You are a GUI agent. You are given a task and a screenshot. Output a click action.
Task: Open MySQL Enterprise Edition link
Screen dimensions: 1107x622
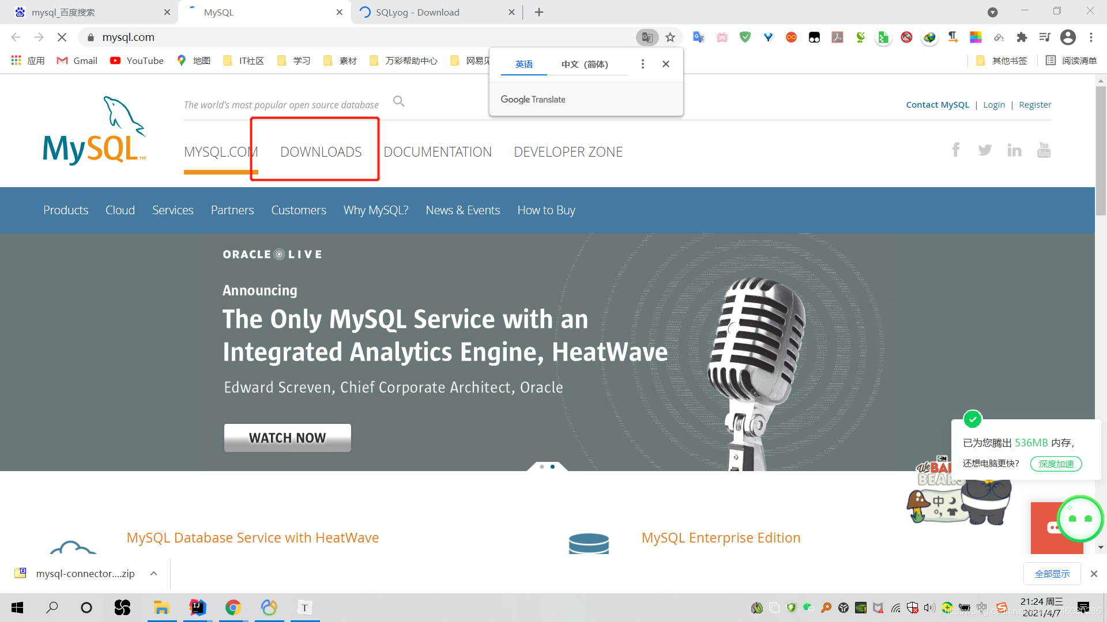click(721, 538)
